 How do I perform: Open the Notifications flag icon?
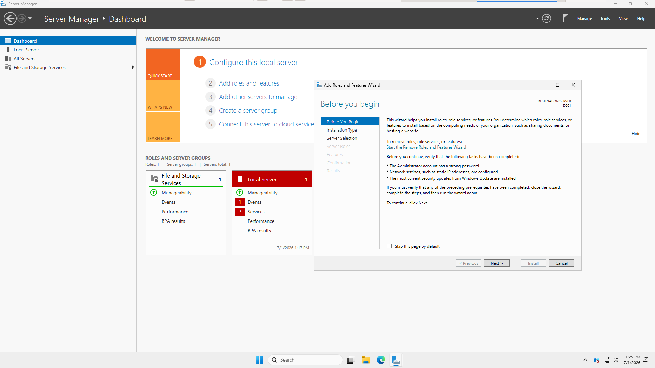(565, 18)
